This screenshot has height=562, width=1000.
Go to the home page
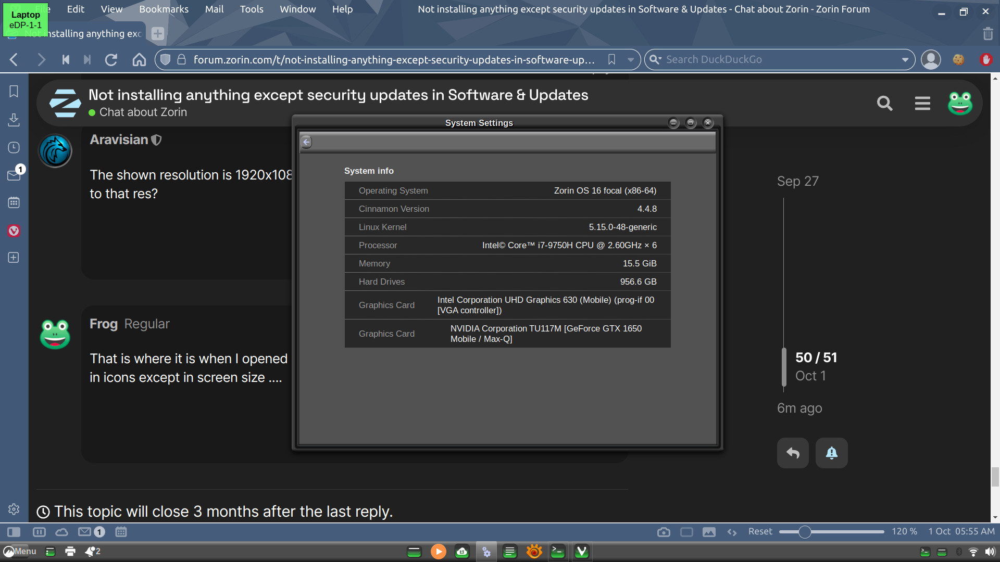[139, 60]
